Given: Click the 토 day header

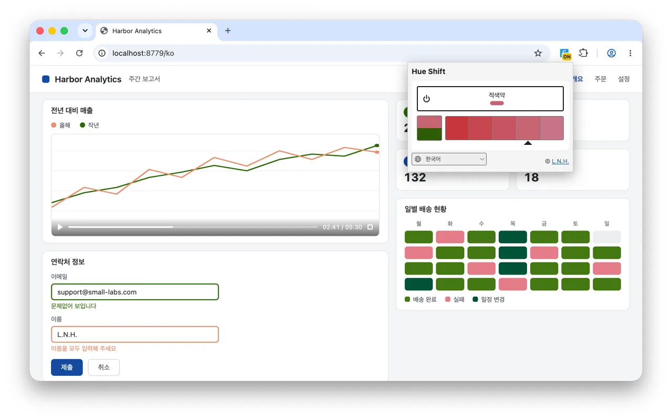Looking at the screenshot, I should [x=575, y=223].
